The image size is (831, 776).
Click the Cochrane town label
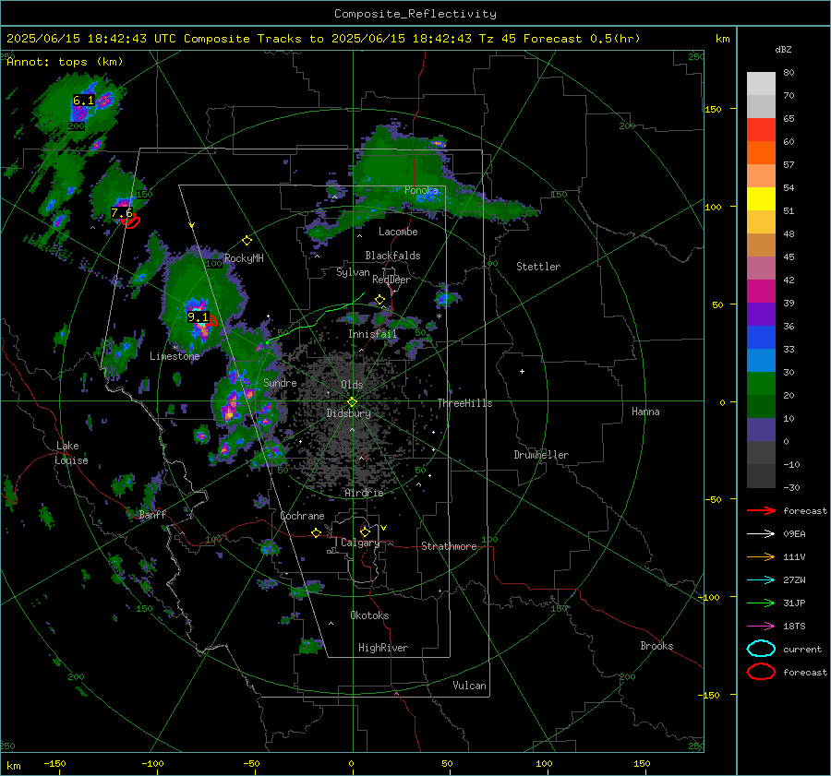tap(302, 516)
